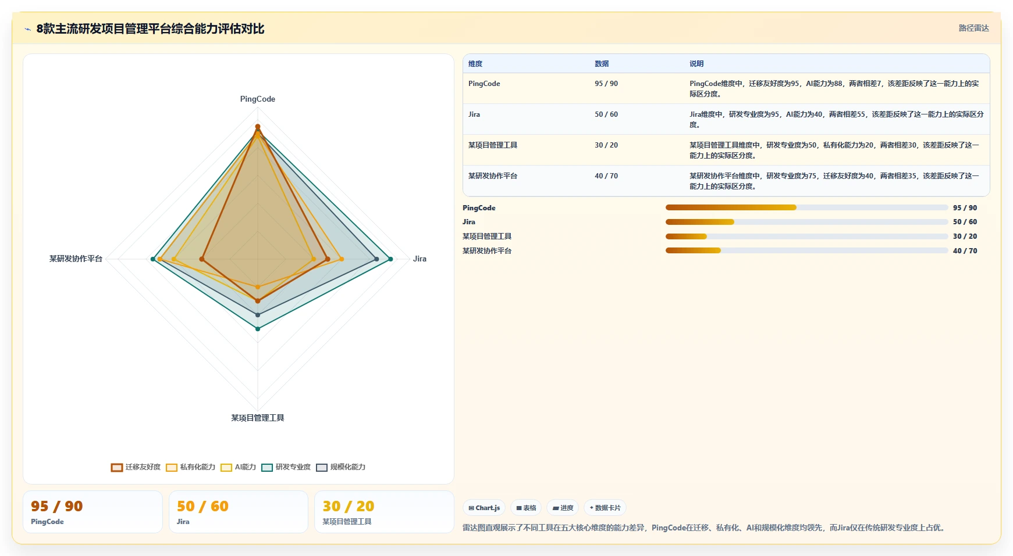The image size is (1013, 556).
Task: Toggle the 规模化能力 legend swatch
Action: (x=322, y=468)
